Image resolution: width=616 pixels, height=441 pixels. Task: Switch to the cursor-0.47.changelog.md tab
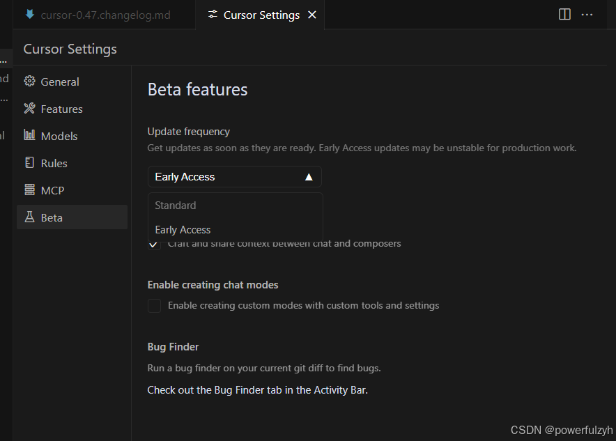[105, 15]
